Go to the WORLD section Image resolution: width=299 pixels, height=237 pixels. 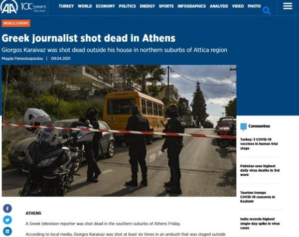[85, 6]
